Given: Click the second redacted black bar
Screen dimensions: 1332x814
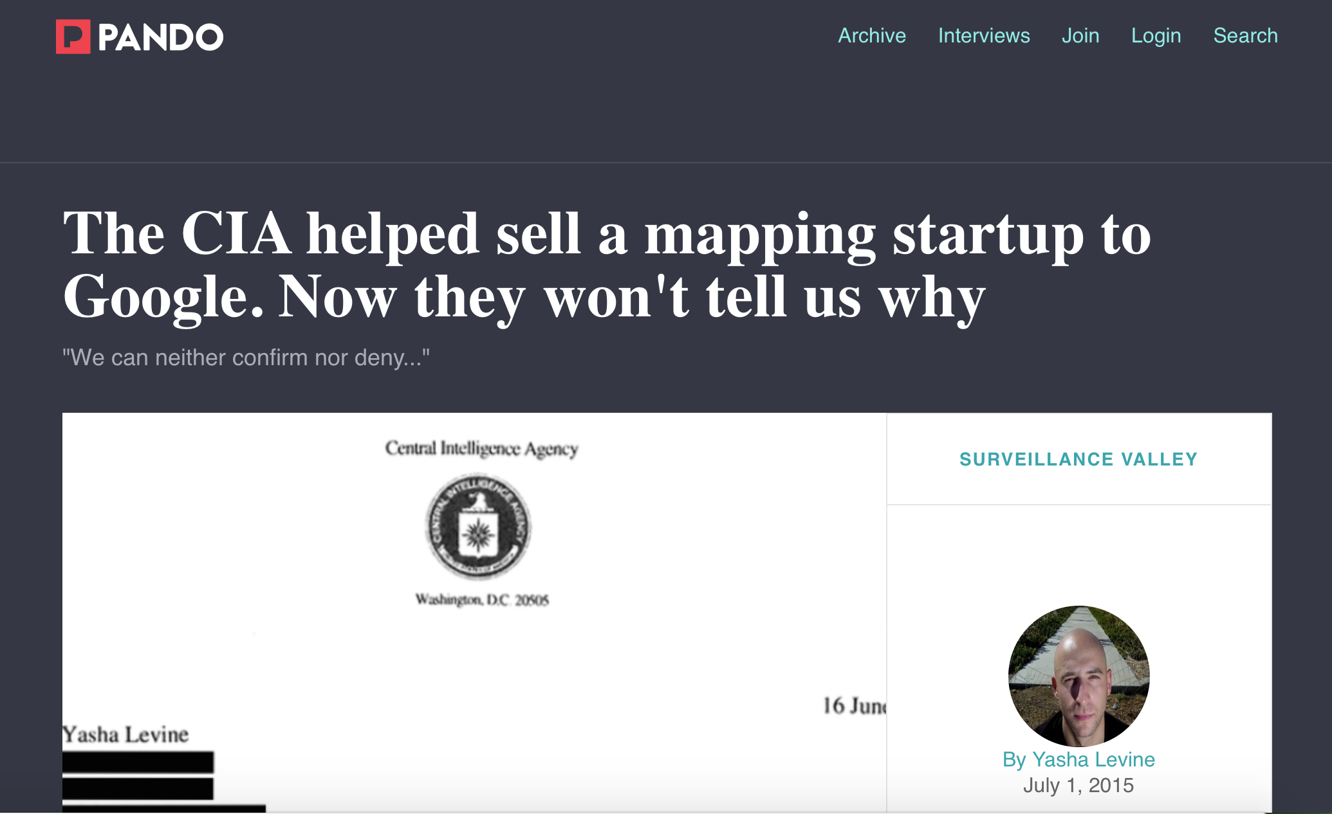Looking at the screenshot, I should click(x=138, y=788).
